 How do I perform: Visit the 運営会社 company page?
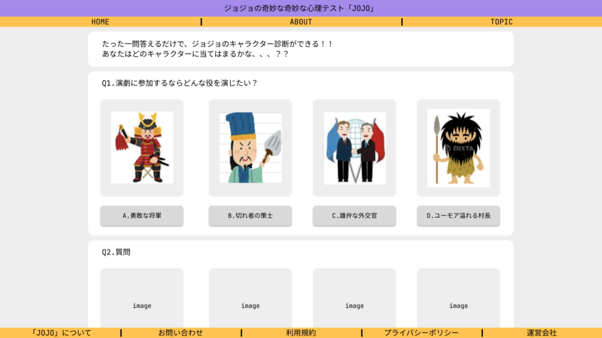(541, 333)
